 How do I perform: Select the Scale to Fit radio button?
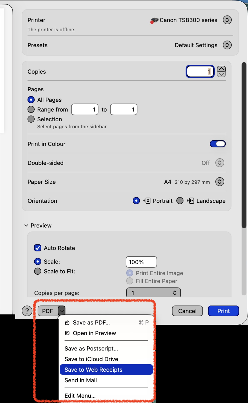coord(38,271)
